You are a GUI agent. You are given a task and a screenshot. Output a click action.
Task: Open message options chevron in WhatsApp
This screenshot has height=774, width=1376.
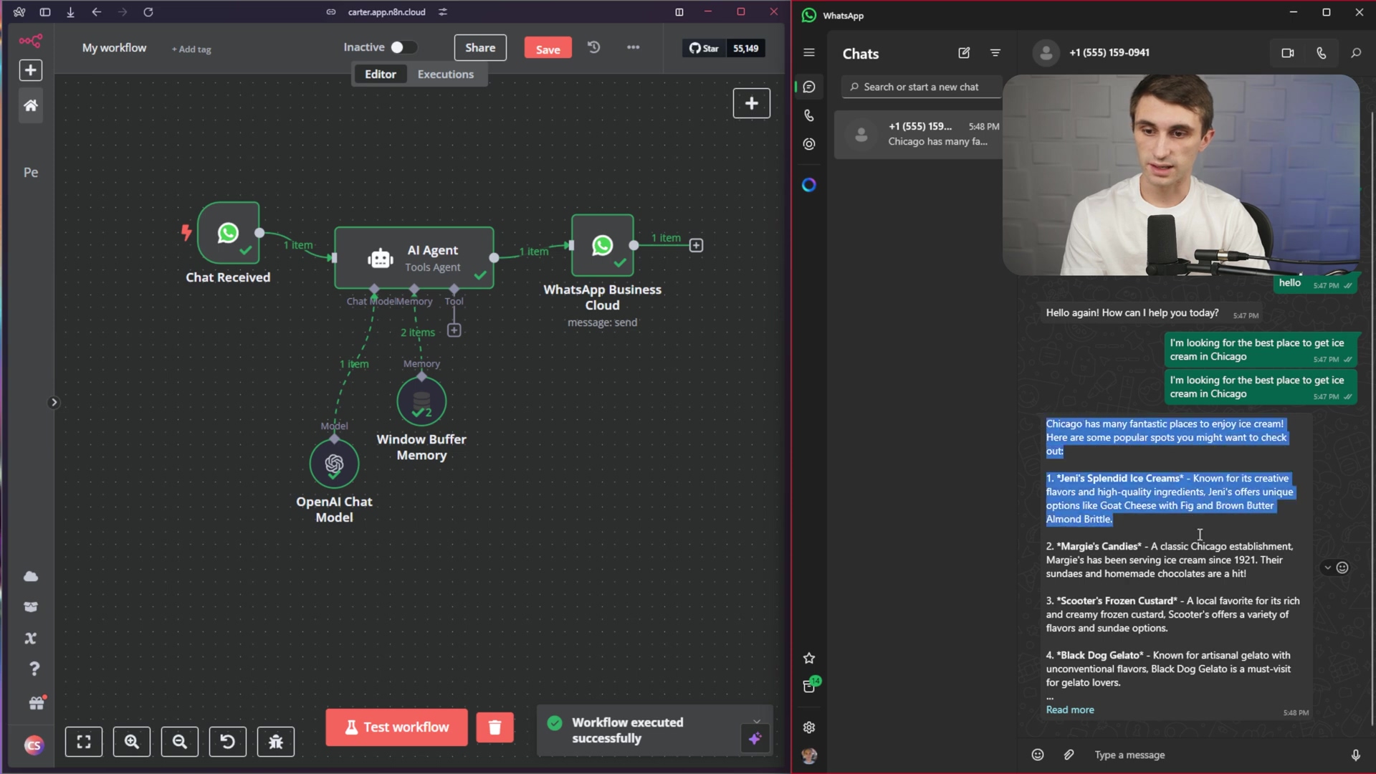(x=1327, y=568)
